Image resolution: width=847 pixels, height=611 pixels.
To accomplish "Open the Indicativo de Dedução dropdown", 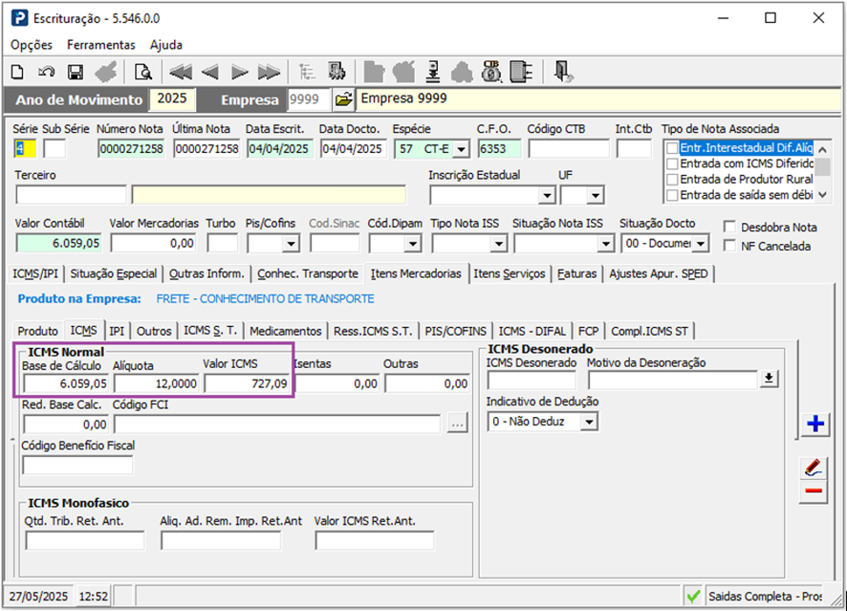I will pyautogui.click(x=589, y=422).
